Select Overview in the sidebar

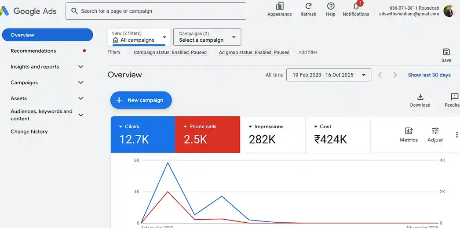47,35
